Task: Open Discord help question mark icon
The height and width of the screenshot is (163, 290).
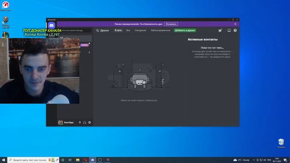Action: click(x=235, y=30)
